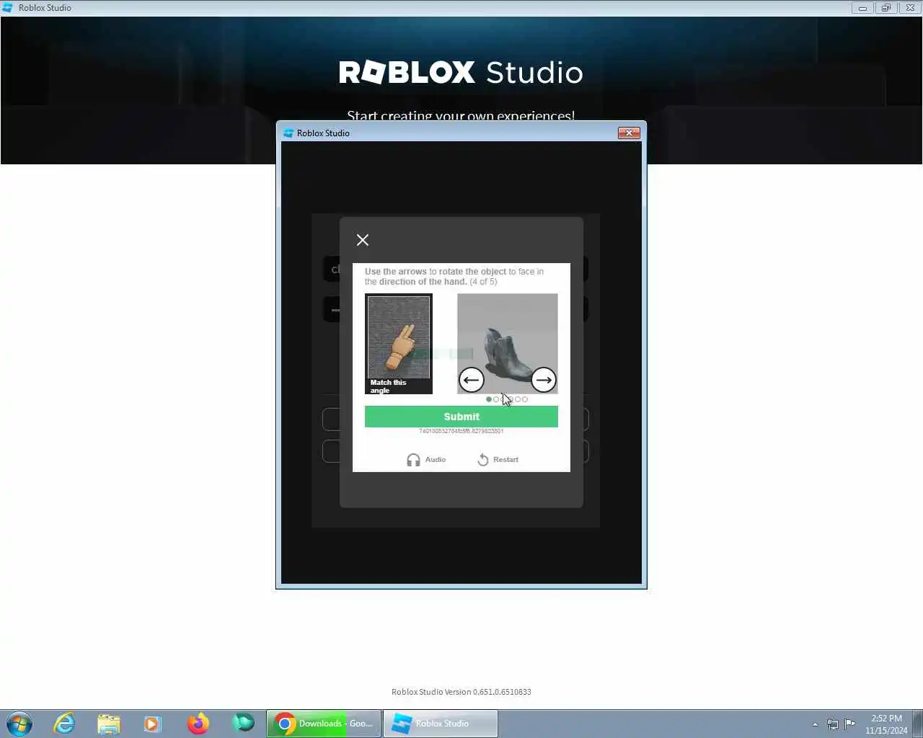This screenshot has height=738, width=923.
Task: Click the ROBLOX Studio logo banner
Action: (461, 72)
